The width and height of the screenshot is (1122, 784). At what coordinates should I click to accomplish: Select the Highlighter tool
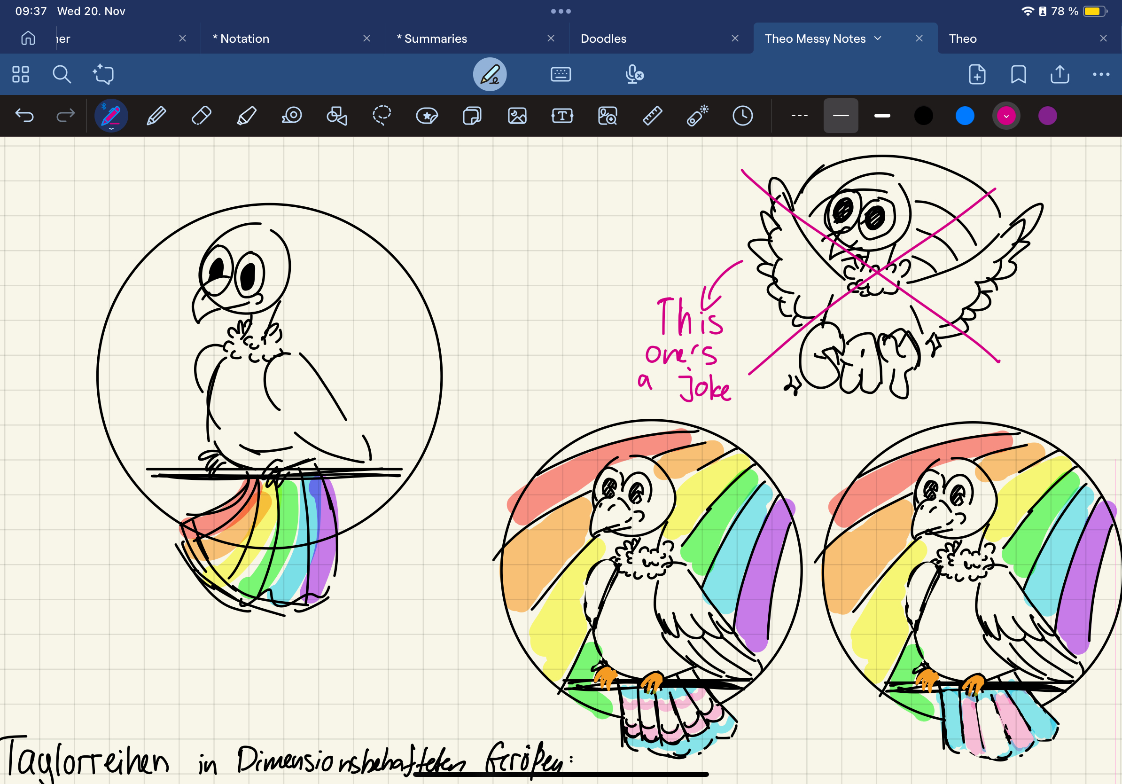click(x=246, y=116)
